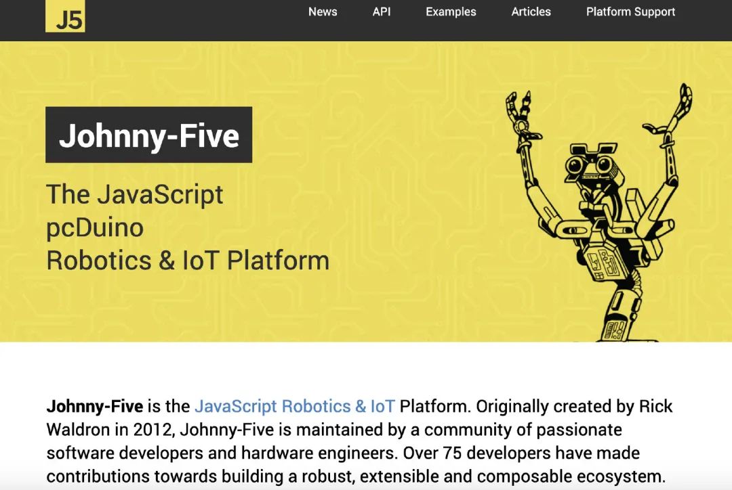This screenshot has height=490, width=732.
Task: Click the 'Robotics & IoT Platform' heading text
Action: pyautogui.click(x=188, y=260)
